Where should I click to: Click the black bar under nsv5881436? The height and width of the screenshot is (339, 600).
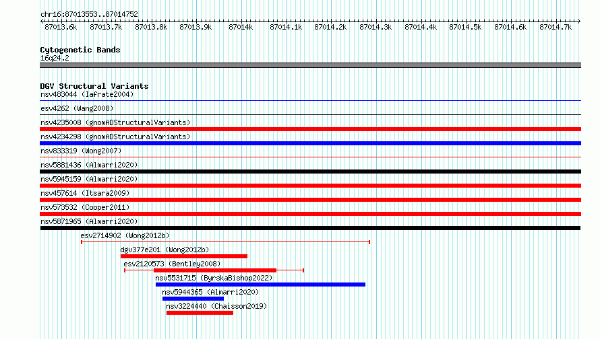coord(310,172)
